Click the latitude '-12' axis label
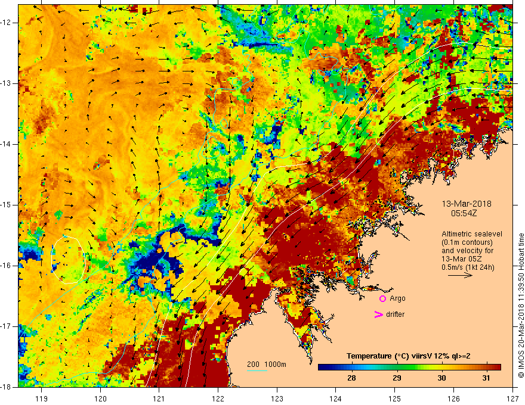Viewport: 525px width, 405px height. (x=6, y=23)
